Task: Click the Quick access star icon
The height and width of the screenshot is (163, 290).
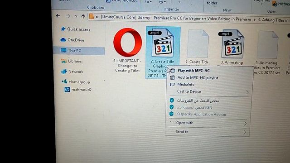Action: [x=63, y=29]
